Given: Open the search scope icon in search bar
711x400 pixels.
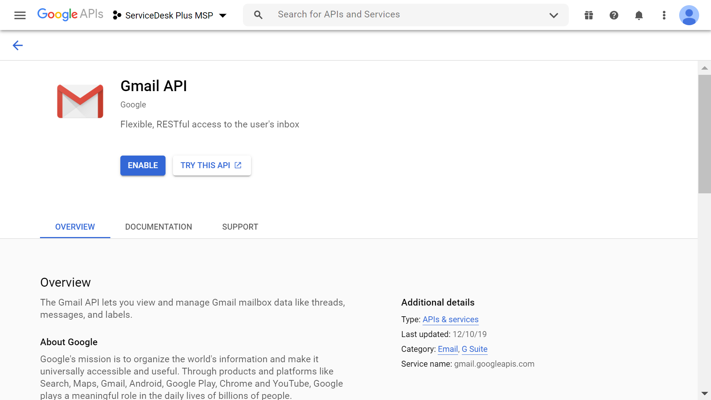Looking at the screenshot, I should tap(258, 14).
